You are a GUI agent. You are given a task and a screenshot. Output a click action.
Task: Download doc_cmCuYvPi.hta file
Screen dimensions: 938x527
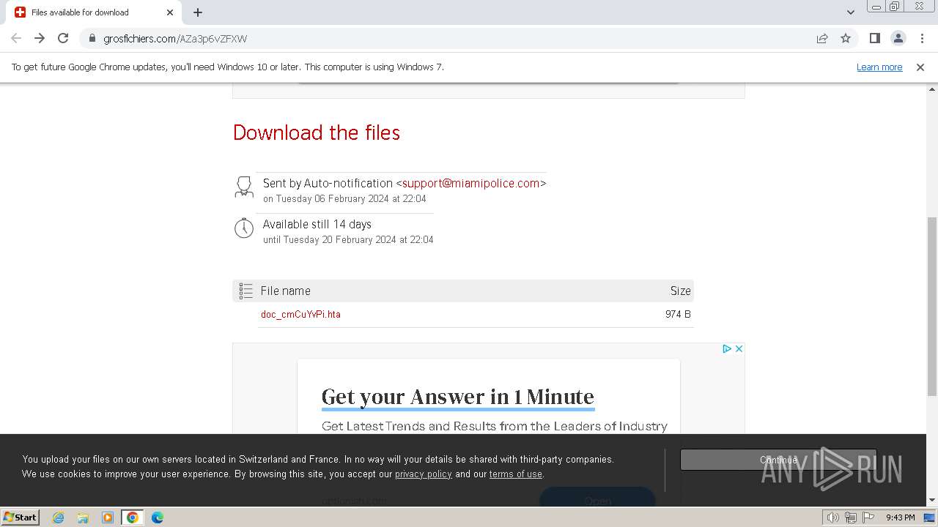(x=300, y=314)
